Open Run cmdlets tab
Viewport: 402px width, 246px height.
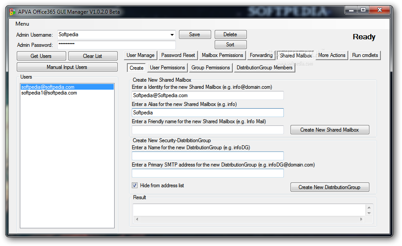[365, 55]
